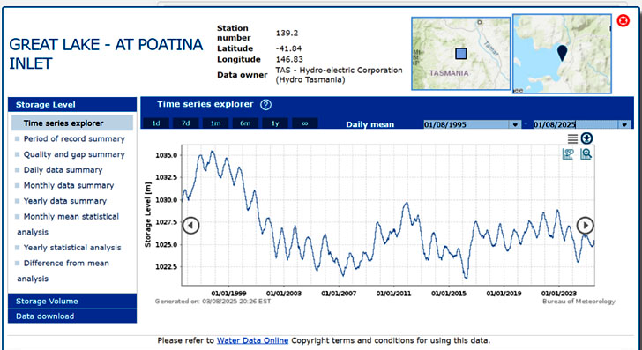
Task: Click the 01/01/2011 axis label
Action: click(x=393, y=294)
